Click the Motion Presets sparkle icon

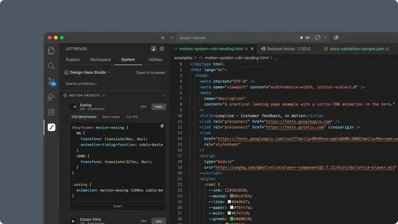[65, 95]
